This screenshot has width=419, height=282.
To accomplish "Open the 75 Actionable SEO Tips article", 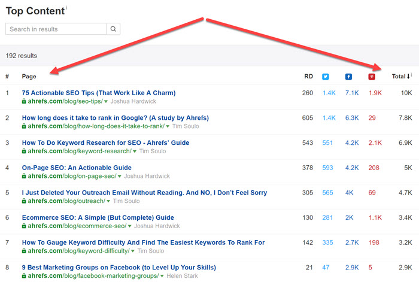I will pyautogui.click(x=99, y=93).
